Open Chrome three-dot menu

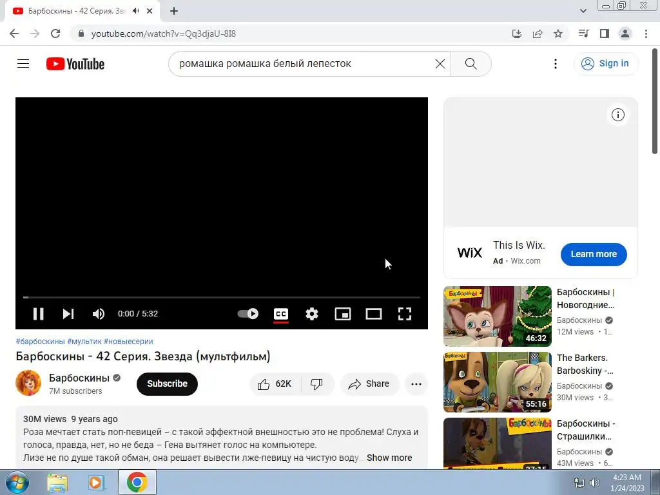(646, 34)
